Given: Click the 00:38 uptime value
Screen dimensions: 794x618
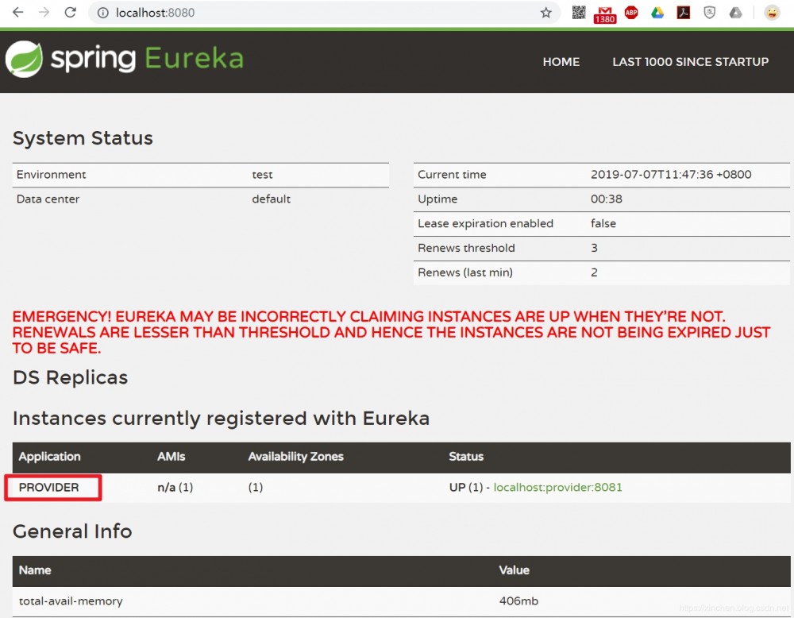Looking at the screenshot, I should (606, 199).
